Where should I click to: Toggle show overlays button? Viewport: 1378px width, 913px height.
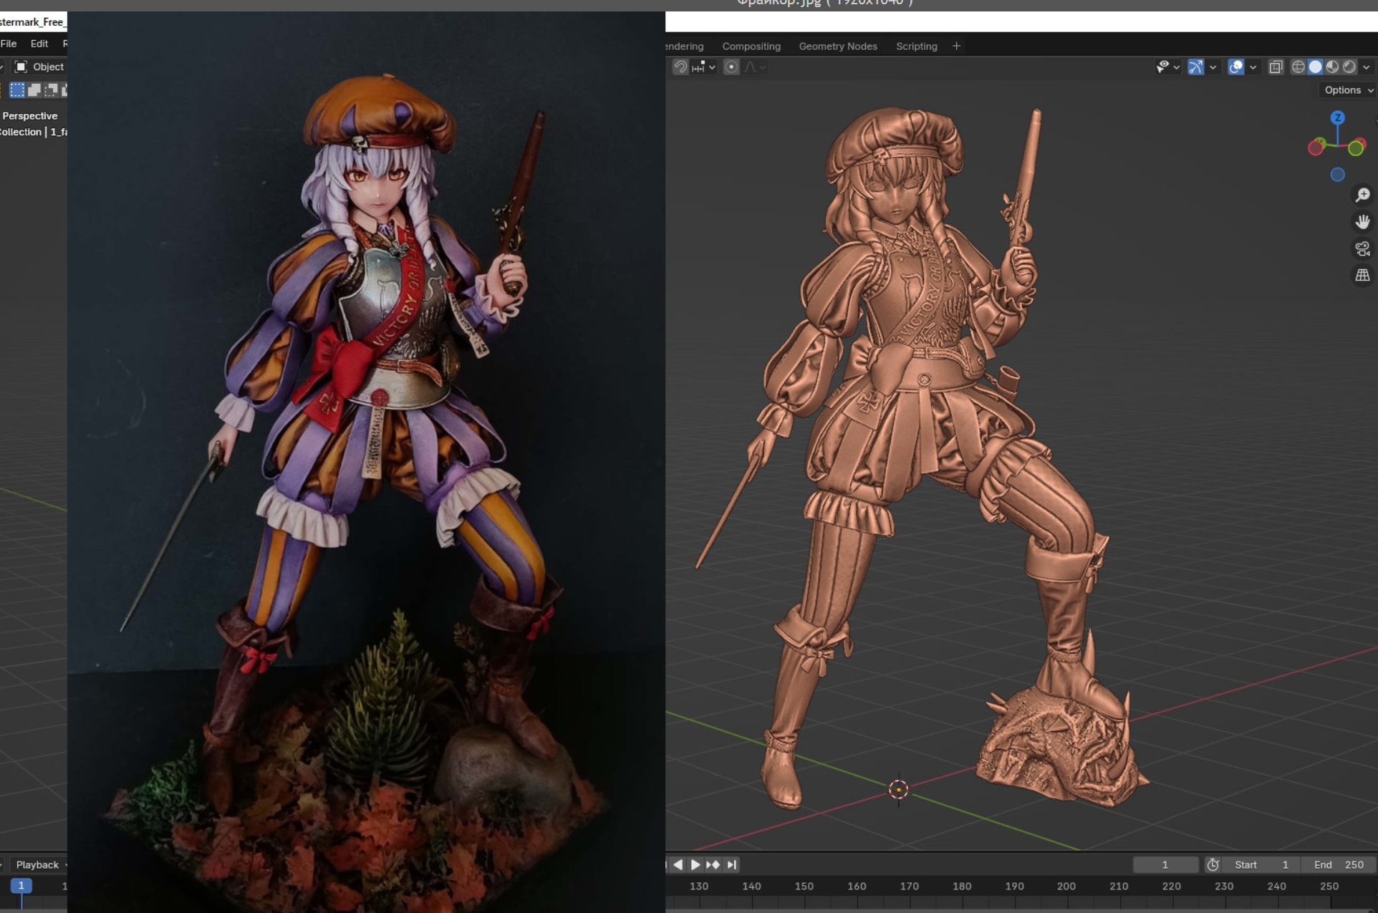pos(1235,67)
